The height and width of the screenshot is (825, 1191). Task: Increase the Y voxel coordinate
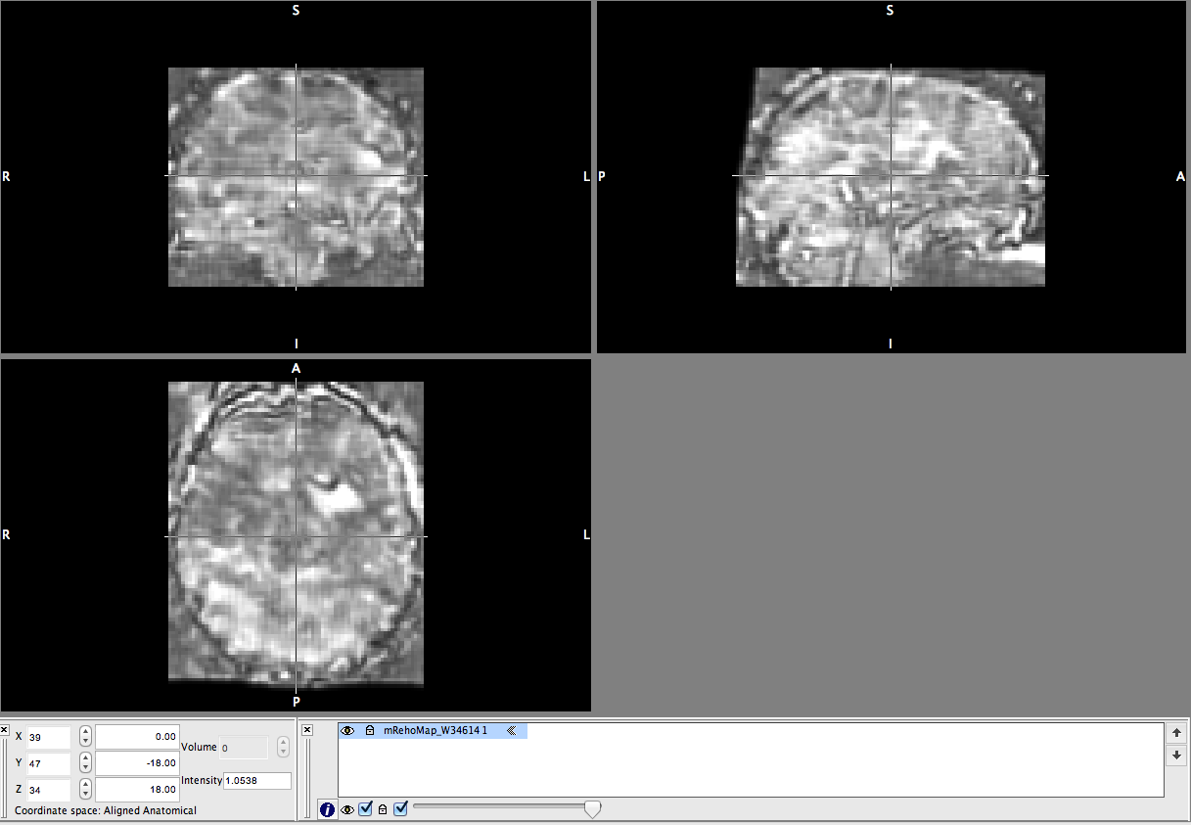pos(85,758)
